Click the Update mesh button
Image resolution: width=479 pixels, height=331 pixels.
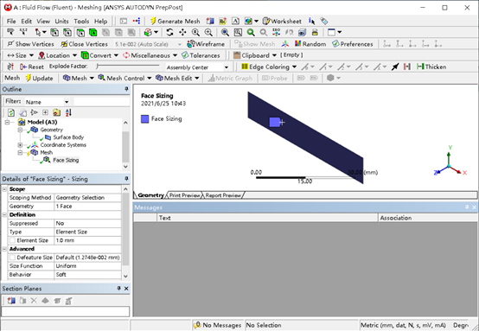39,78
